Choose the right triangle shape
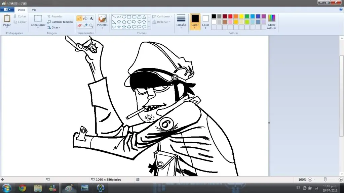Image resolution: width=344 pixels, height=193 pixels. (114, 22)
